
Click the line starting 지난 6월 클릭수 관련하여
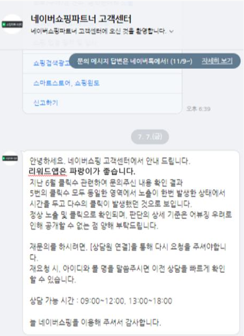click(x=106, y=183)
